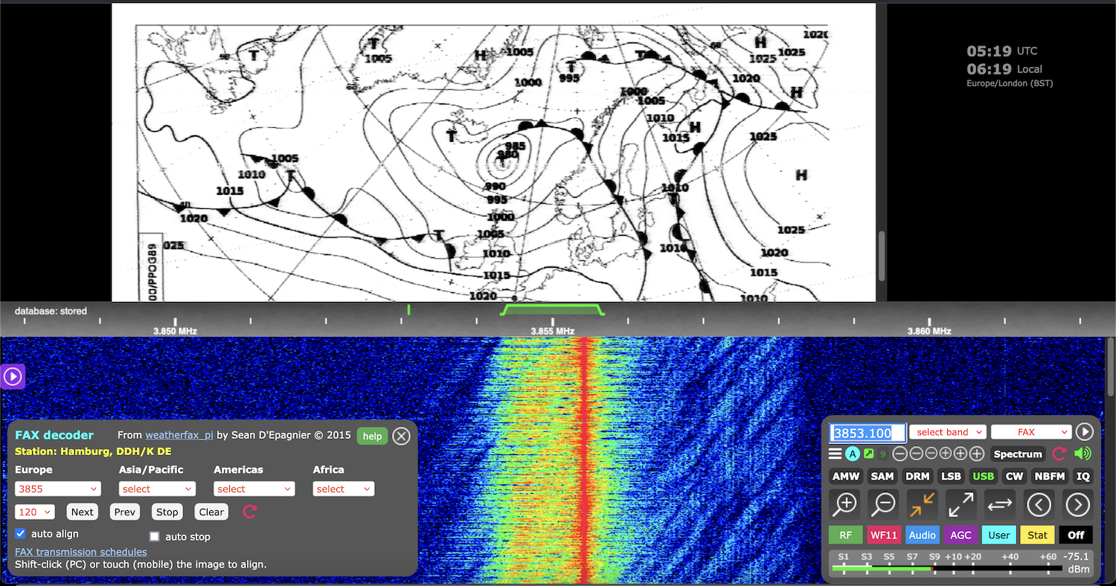This screenshot has width=1116, height=586.
Task: Click the white max-zoom-out arrows icon
Action: tap(961, 505)
